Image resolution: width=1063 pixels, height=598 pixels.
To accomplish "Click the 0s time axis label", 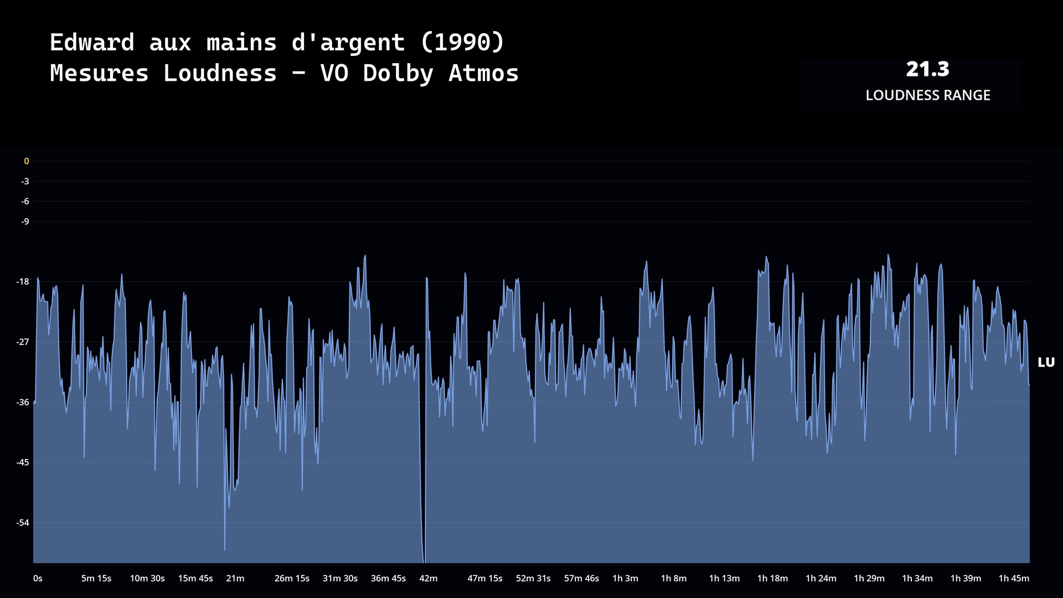I will (x=38, y=578).
